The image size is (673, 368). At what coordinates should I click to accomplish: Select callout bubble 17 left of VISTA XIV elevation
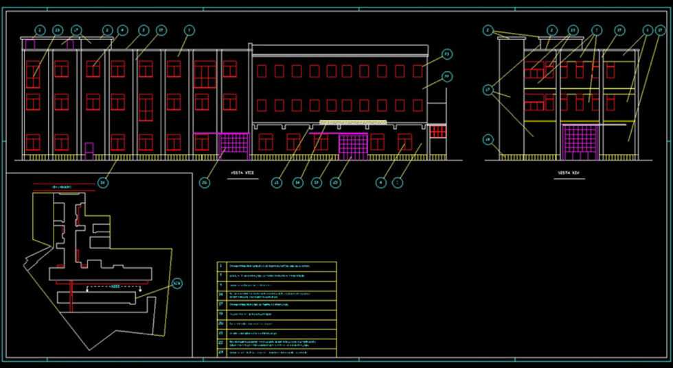(x=488, y=89)
